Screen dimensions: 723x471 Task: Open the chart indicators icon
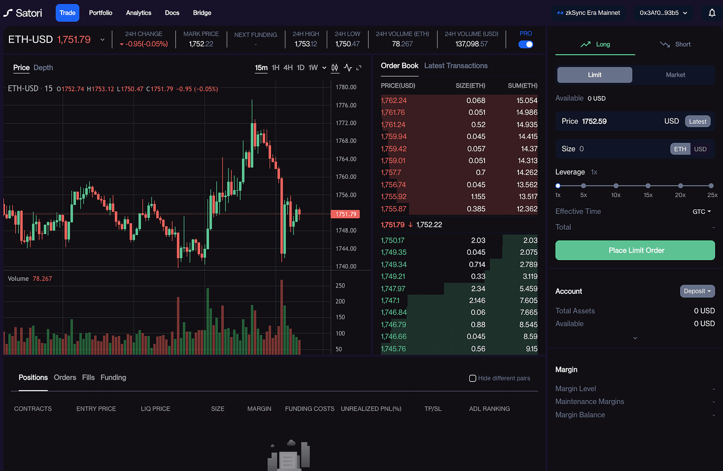click(x=348, y=67)
